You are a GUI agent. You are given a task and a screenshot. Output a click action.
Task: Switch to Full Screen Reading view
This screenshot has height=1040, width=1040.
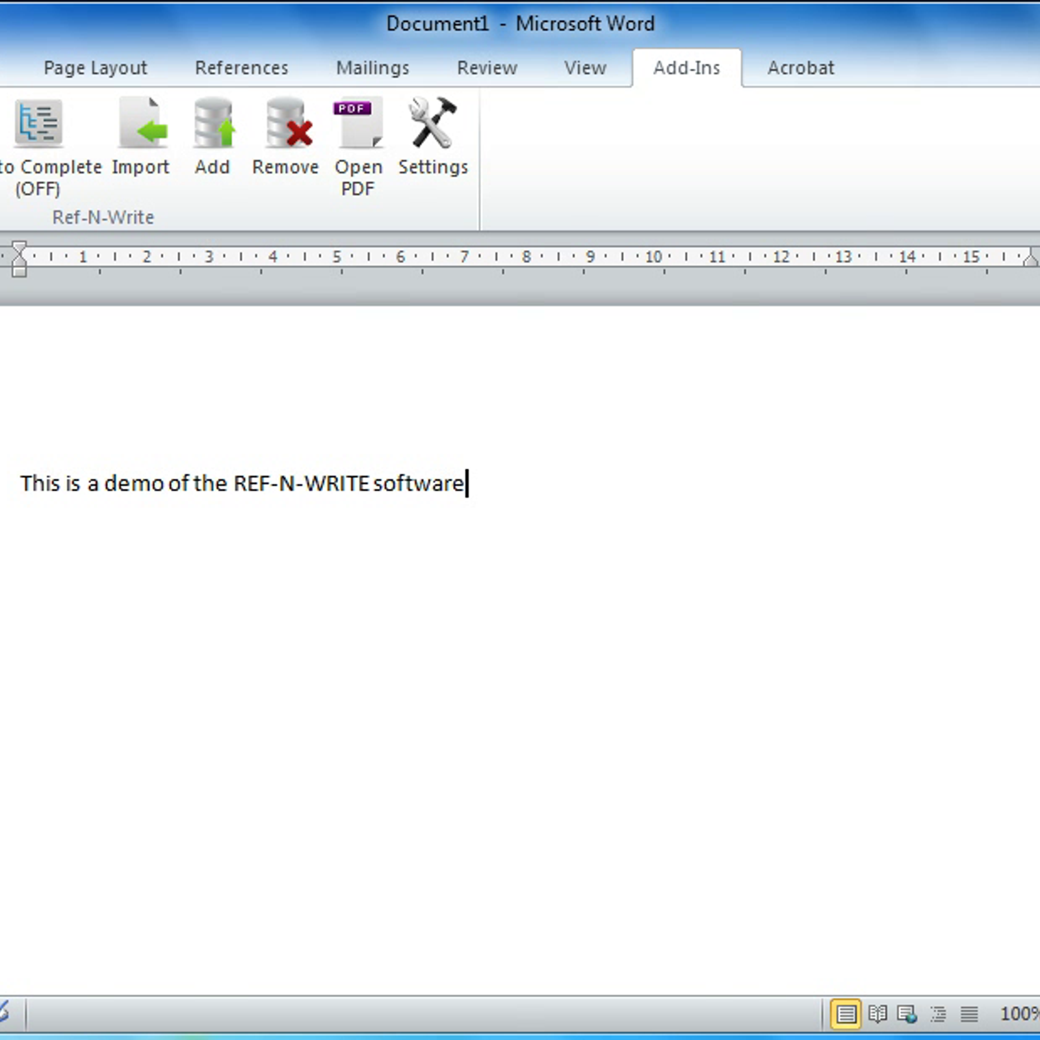877,1014
